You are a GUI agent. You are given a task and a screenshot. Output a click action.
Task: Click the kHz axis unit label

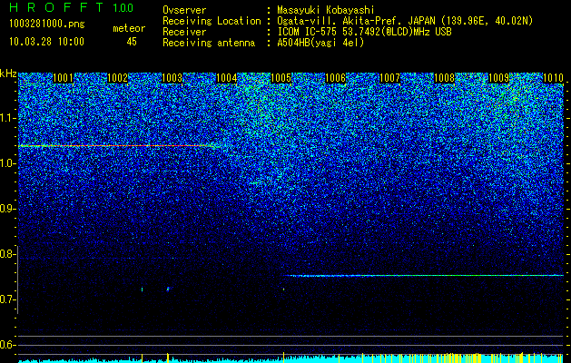8,74
